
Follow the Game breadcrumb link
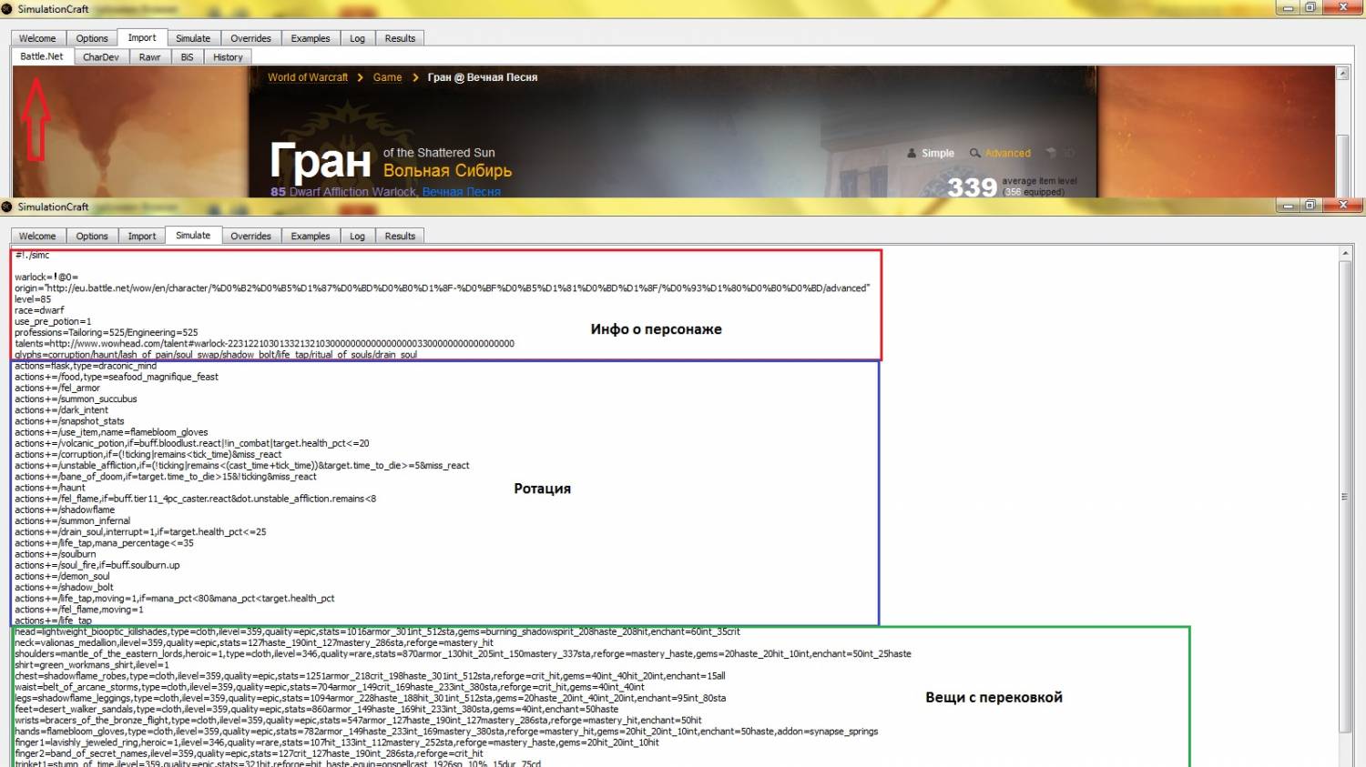[387, 77]
